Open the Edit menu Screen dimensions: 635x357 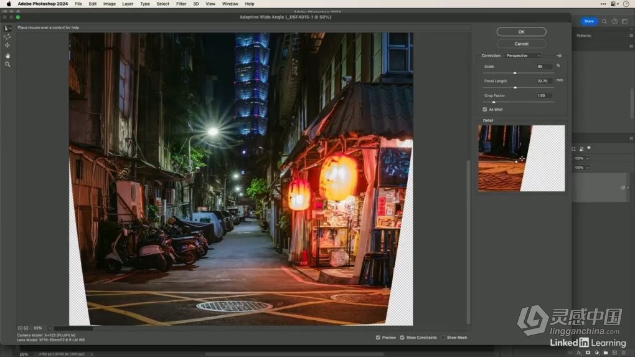(93, 4)
